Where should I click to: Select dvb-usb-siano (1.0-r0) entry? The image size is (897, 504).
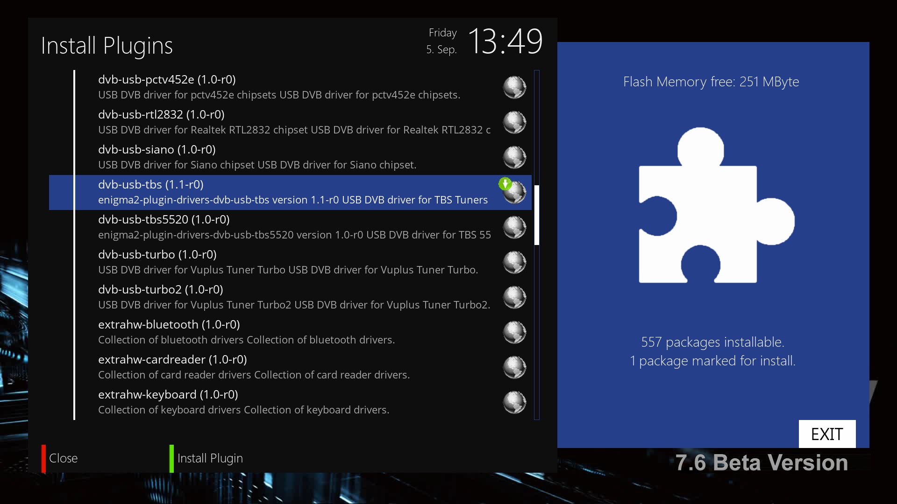[290, 157]
